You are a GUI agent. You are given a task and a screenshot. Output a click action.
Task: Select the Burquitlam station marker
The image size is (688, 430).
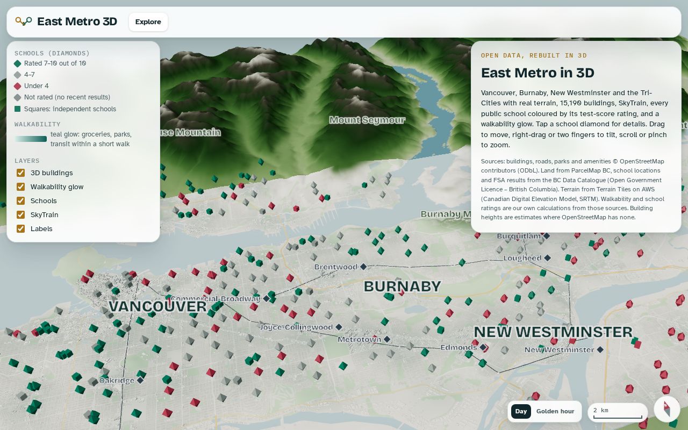[x=546, y=236]
